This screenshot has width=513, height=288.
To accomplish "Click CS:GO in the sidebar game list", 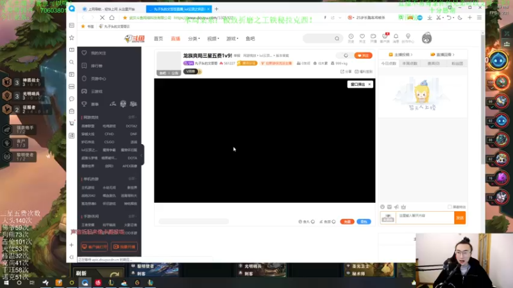I will pos(109,142).
